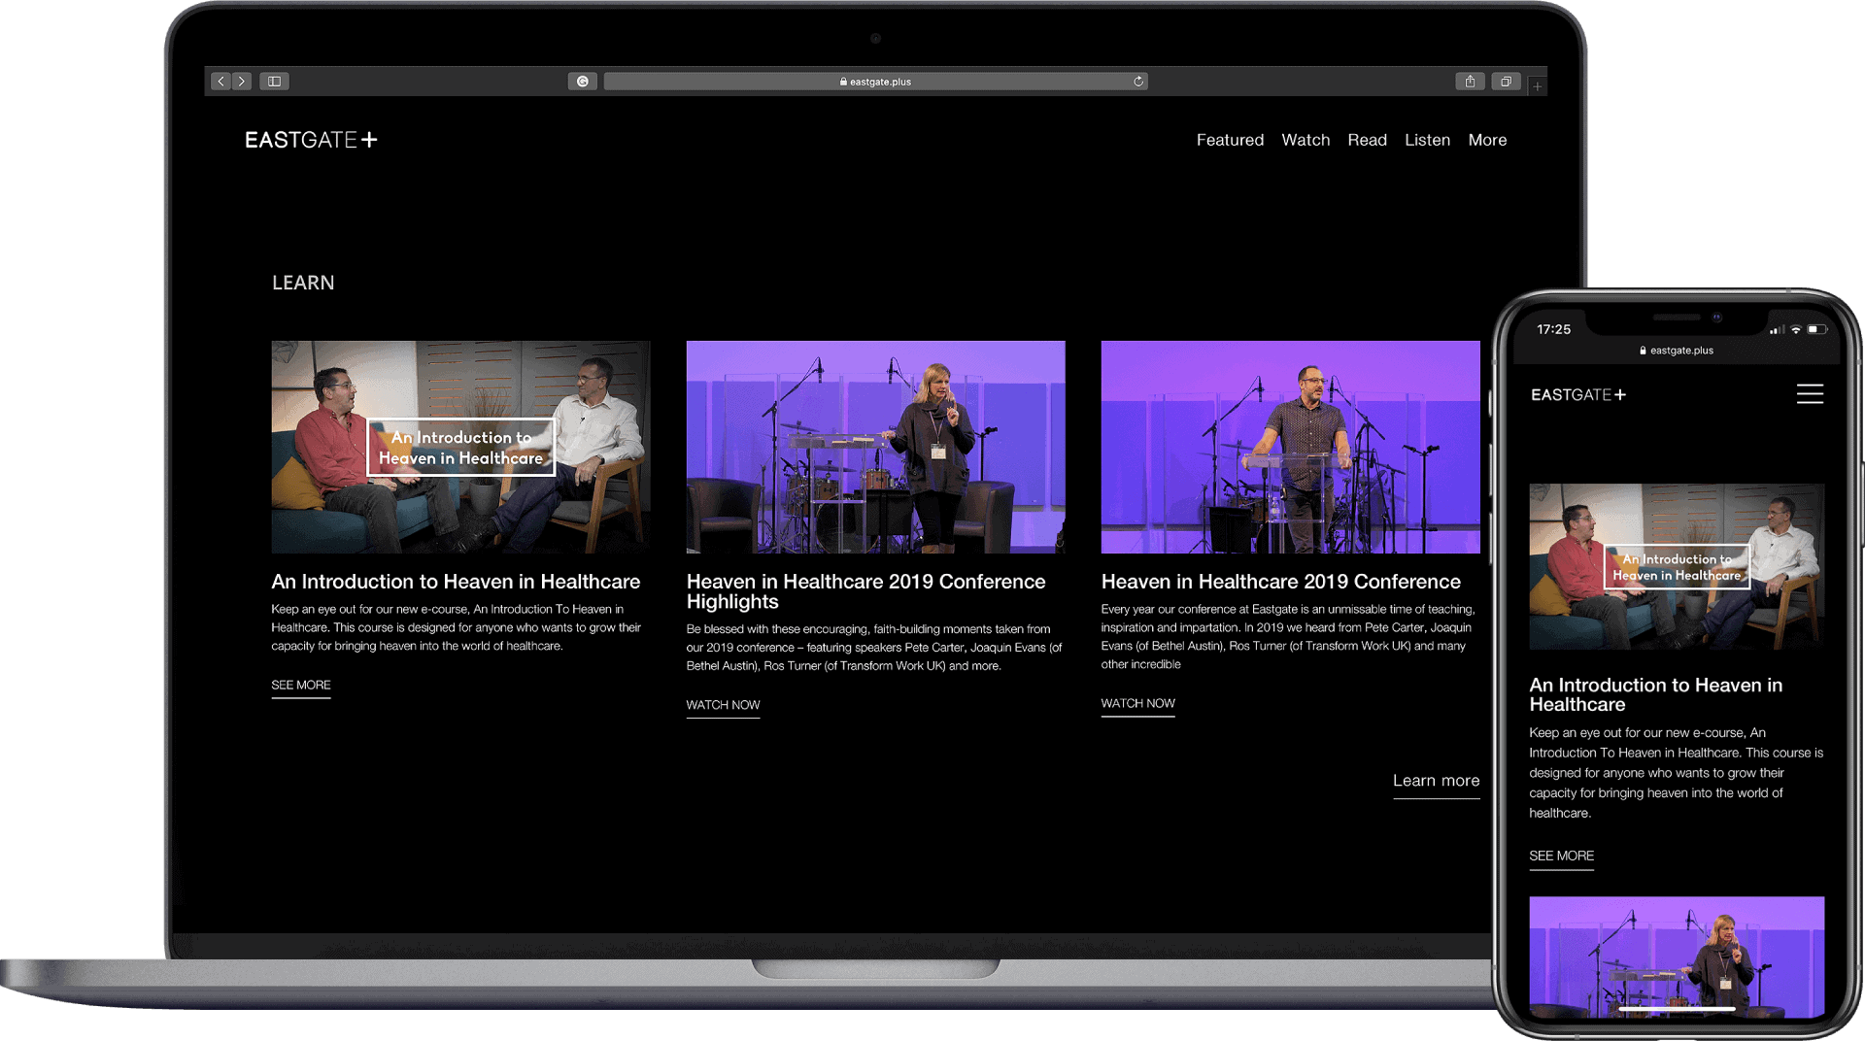The height and width of the screenshot is (1041, 1865).
Task: Open the phone hamburger menu icon
Action: pos(1810,394)
